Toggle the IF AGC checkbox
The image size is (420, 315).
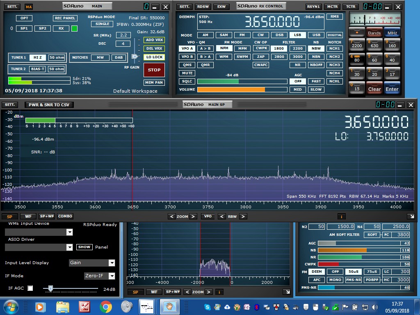(30, 288)
